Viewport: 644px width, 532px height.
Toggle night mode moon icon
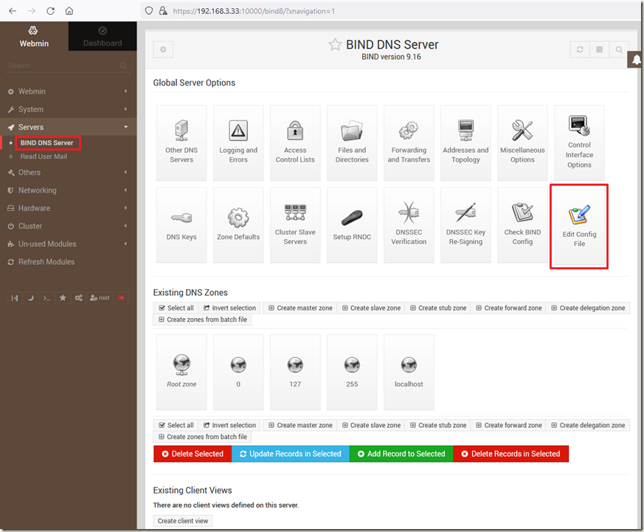pyautogui.click(x=30, y=298)
